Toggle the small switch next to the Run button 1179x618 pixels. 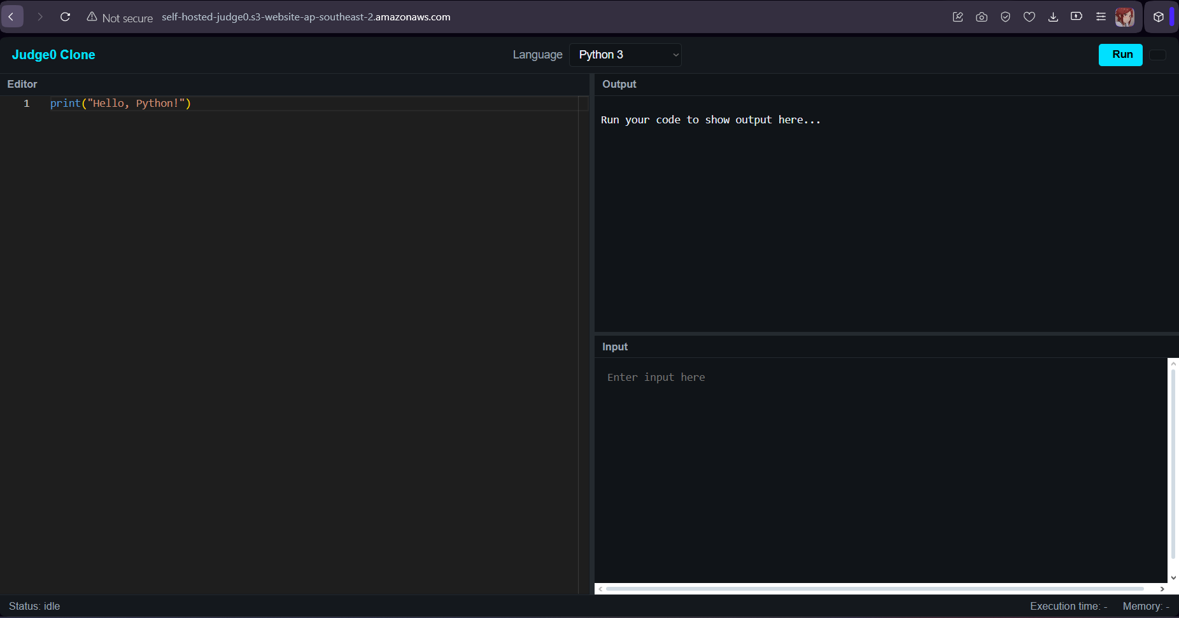coord(1157,55)
